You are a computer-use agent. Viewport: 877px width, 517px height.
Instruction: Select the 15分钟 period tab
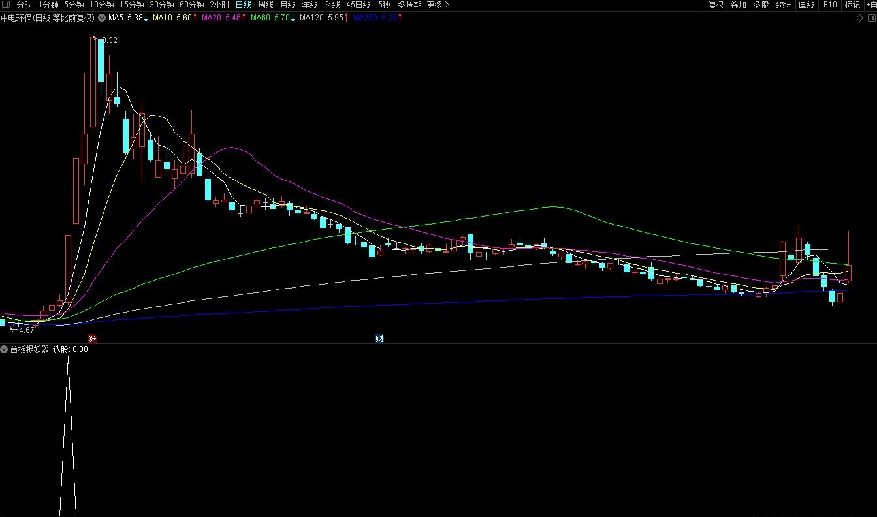[131, 5]
